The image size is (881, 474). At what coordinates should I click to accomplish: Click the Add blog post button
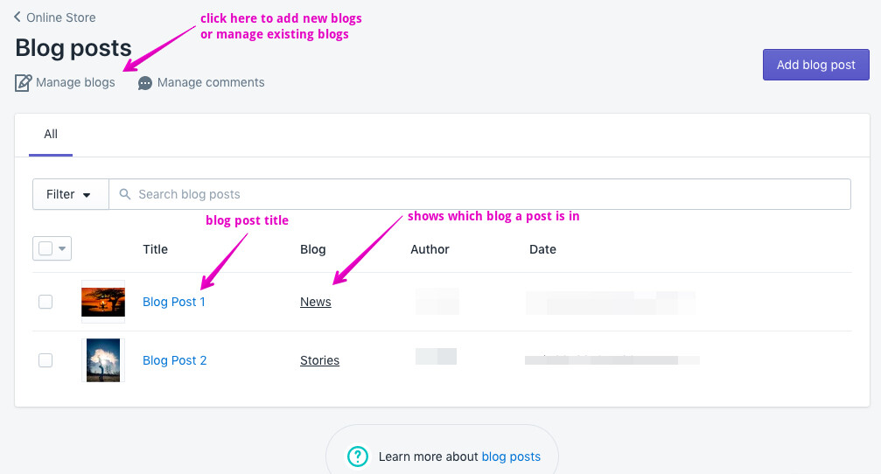[x=816, y=65]
